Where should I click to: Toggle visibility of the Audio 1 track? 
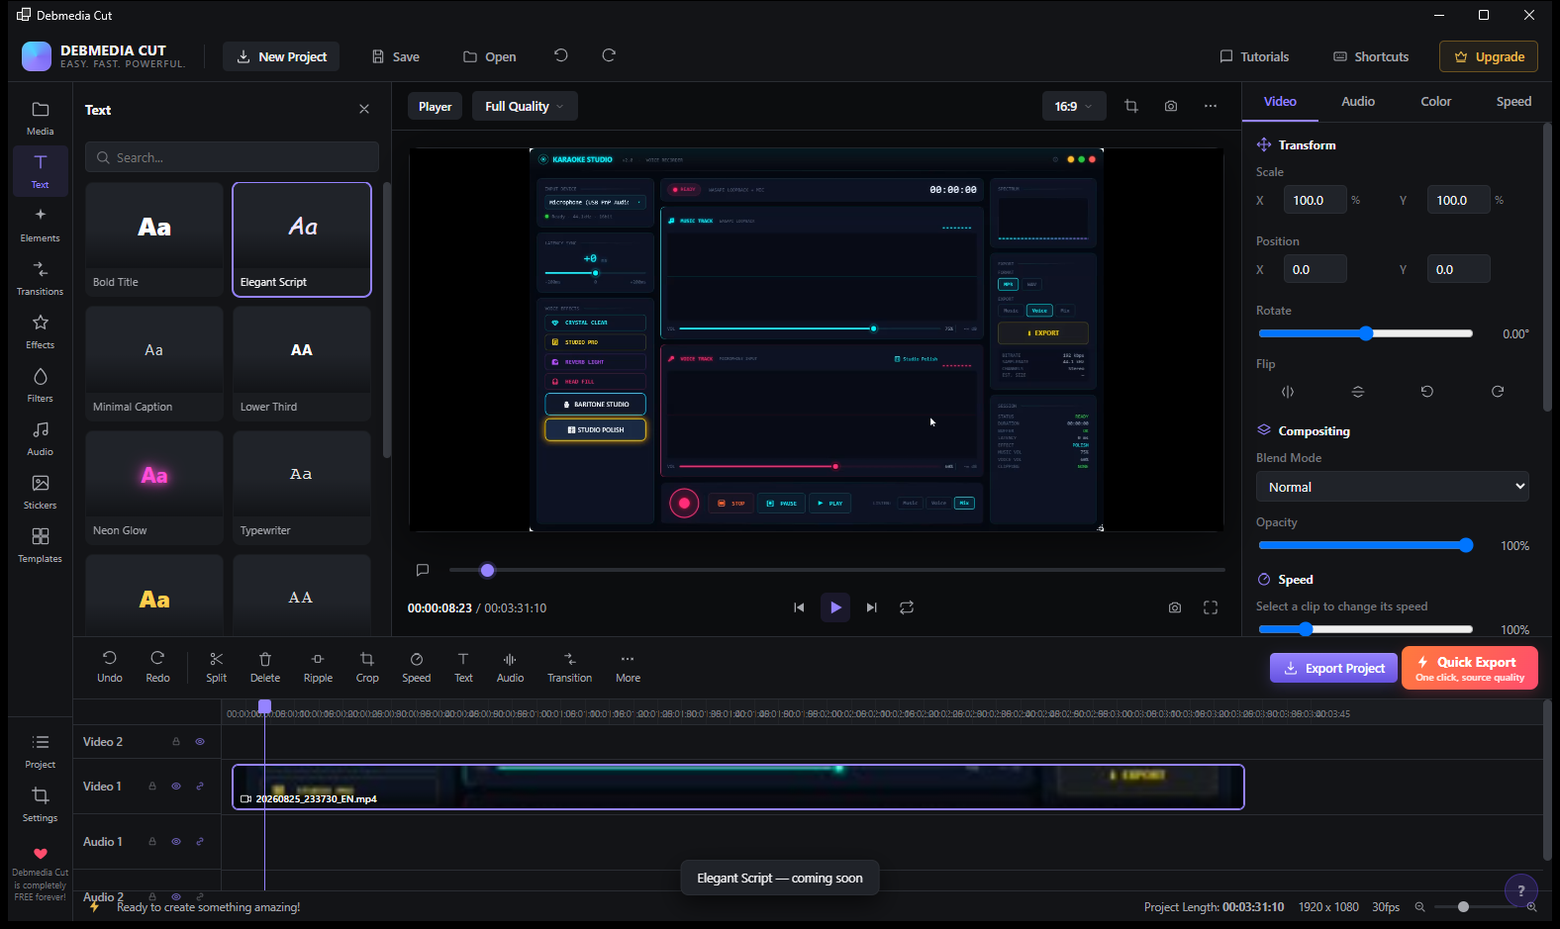[x=176, y=842]
